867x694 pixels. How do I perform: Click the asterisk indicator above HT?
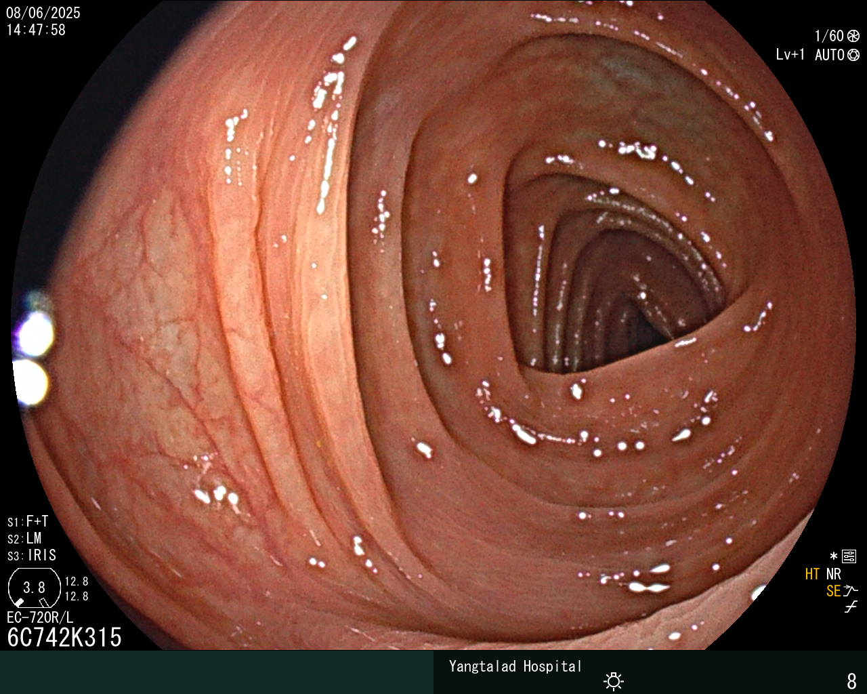click(833, 556)
